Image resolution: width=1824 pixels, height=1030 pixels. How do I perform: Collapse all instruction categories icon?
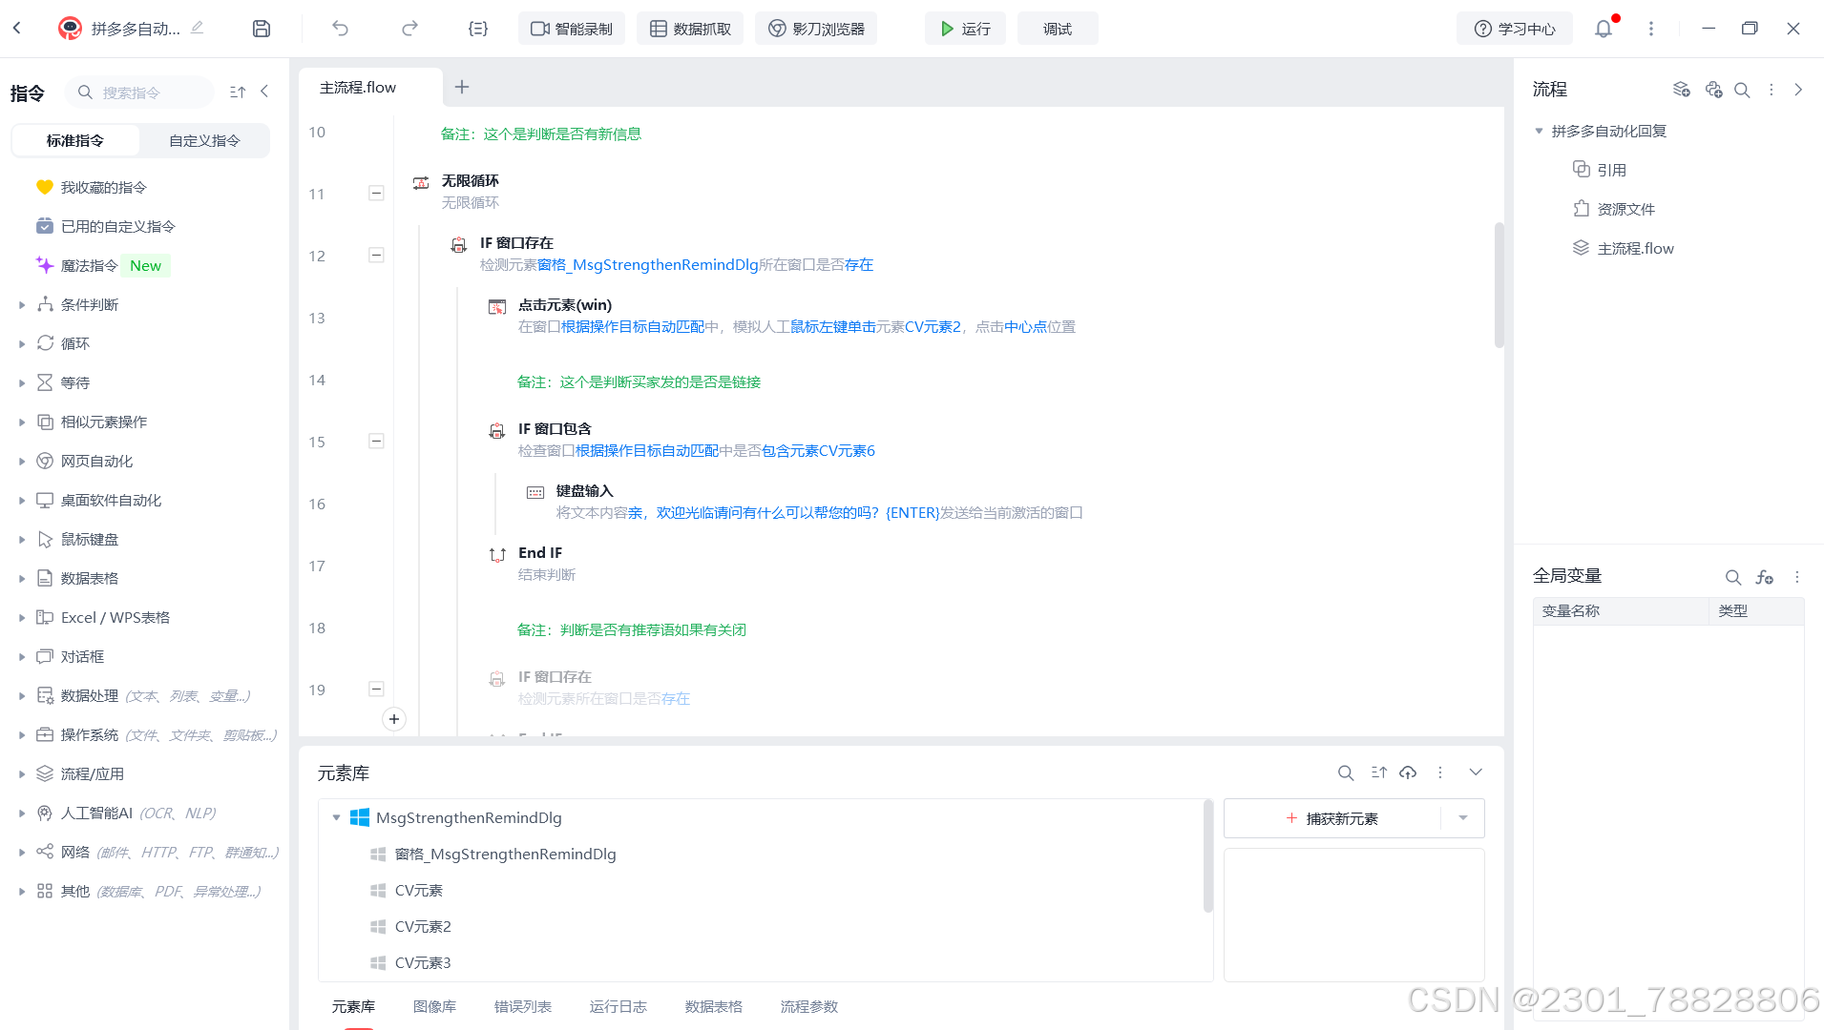coord(238,92)
